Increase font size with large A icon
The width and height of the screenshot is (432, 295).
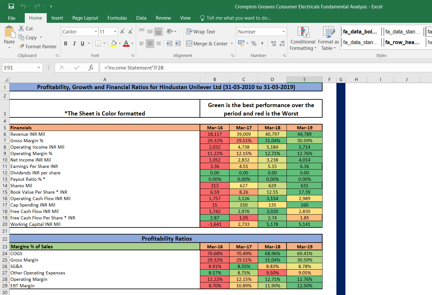click(122, 32)
